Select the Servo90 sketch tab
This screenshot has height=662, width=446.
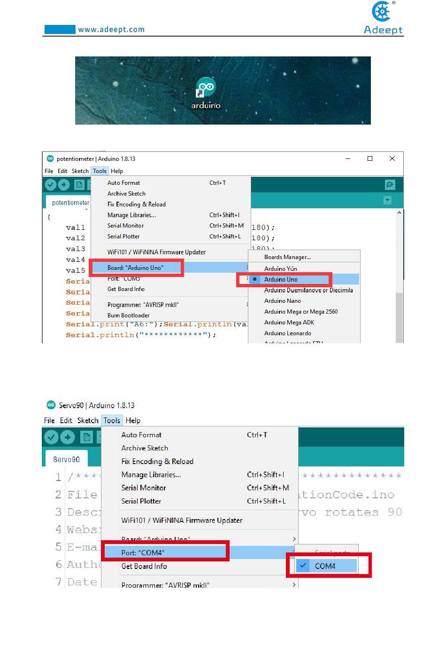click(x=66, y=459)
